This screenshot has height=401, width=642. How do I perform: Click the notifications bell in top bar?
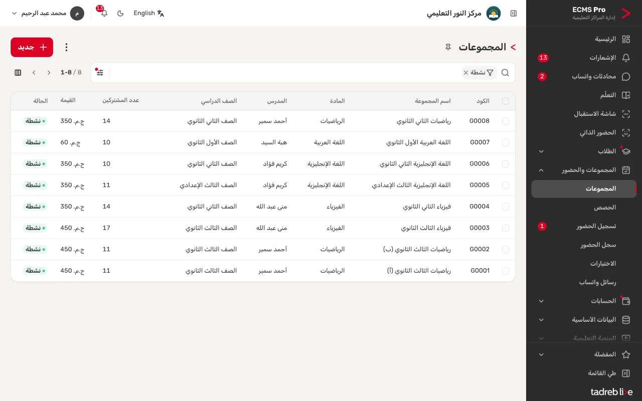(x=104, y=13)
